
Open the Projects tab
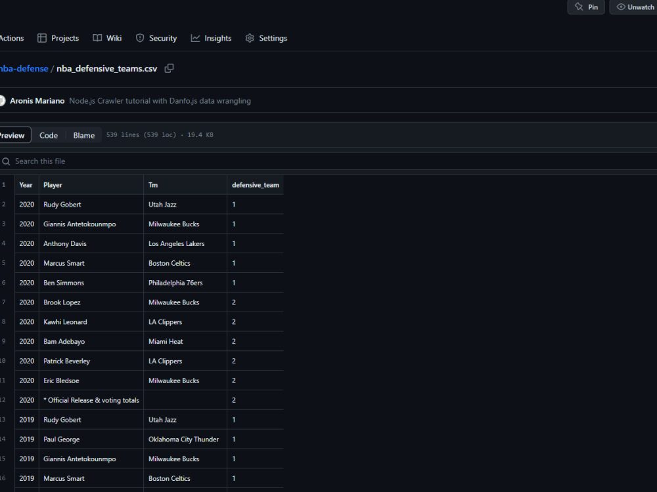tap(58, 38)
